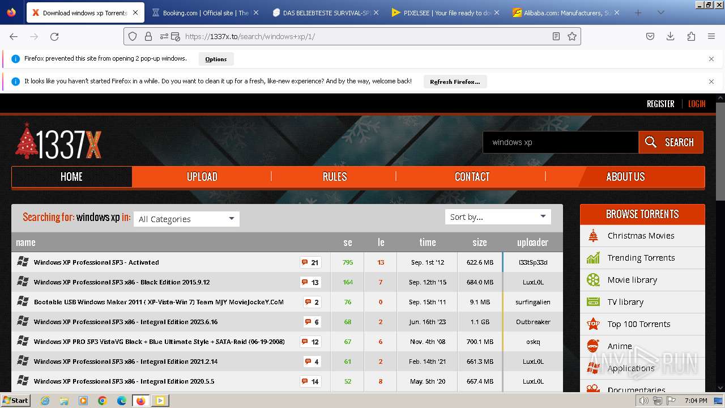Open Chrome from the taskbar

click(x=103, y=401)
